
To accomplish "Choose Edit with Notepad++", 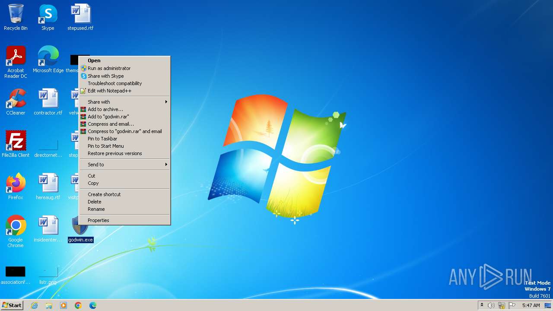I will tap(124, 91).
